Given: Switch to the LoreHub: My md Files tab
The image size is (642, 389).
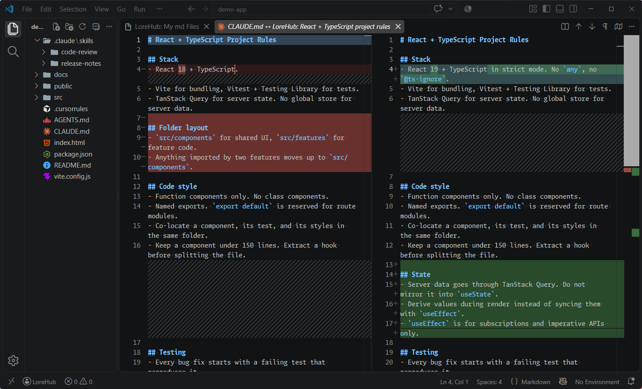Looking at the screenshot, I should tap(167, 27).
